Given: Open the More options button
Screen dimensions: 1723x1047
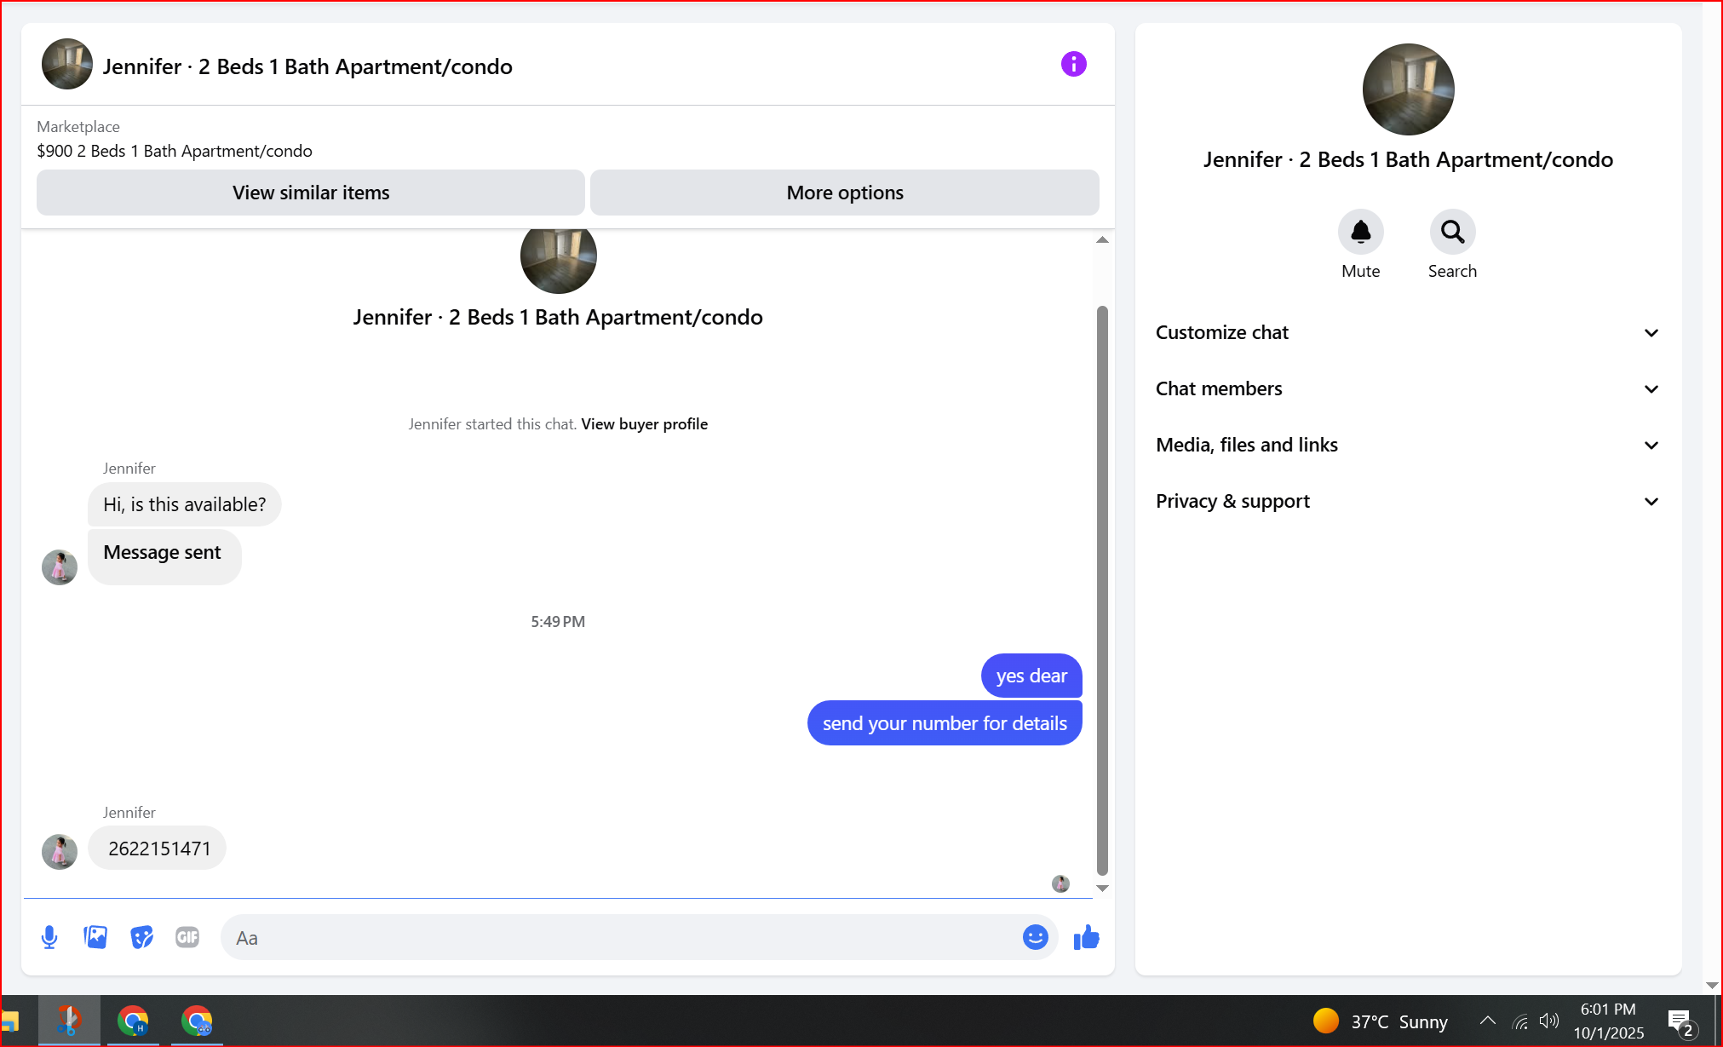Looking at the screenshot, I should (x=845, y=193).
